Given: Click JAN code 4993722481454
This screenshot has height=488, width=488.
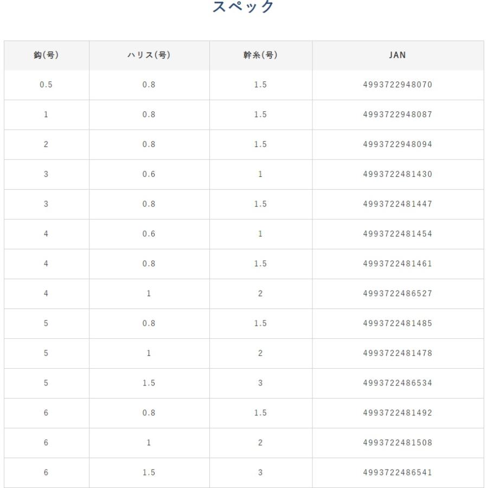Looking at the screenshot, I should pos(397,234).
